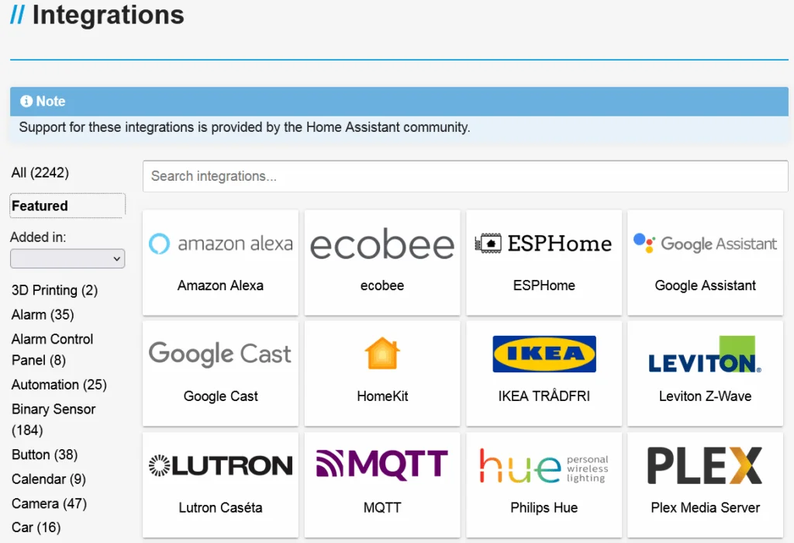Open the Amazon Alexa integration logo
The width and height of the screenshot is (794, 543).
(x=221, y=244)
